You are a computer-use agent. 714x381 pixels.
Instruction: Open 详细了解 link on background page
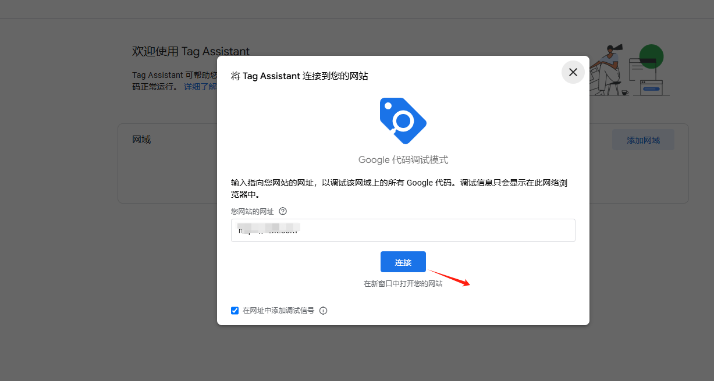pos(200,87)
